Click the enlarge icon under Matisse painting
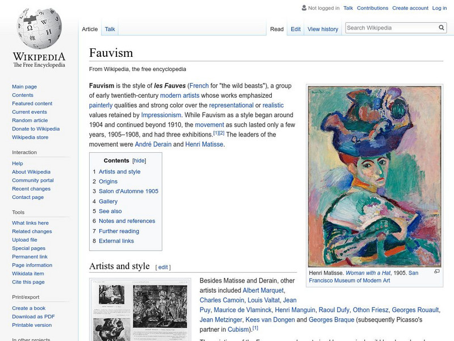The image size is (454, 341). click(x=436, y=272)
